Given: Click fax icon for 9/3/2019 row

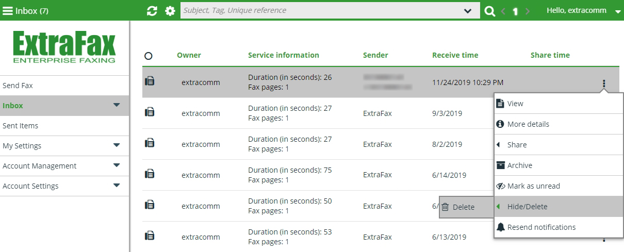Looking at the screenshot, I should (150, 112).
